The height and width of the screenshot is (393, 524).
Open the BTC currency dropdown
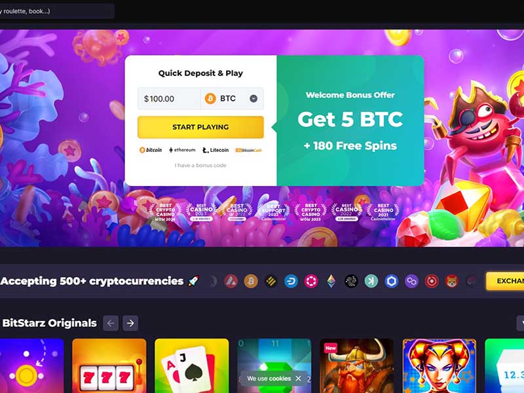click(x=232, y=99)
